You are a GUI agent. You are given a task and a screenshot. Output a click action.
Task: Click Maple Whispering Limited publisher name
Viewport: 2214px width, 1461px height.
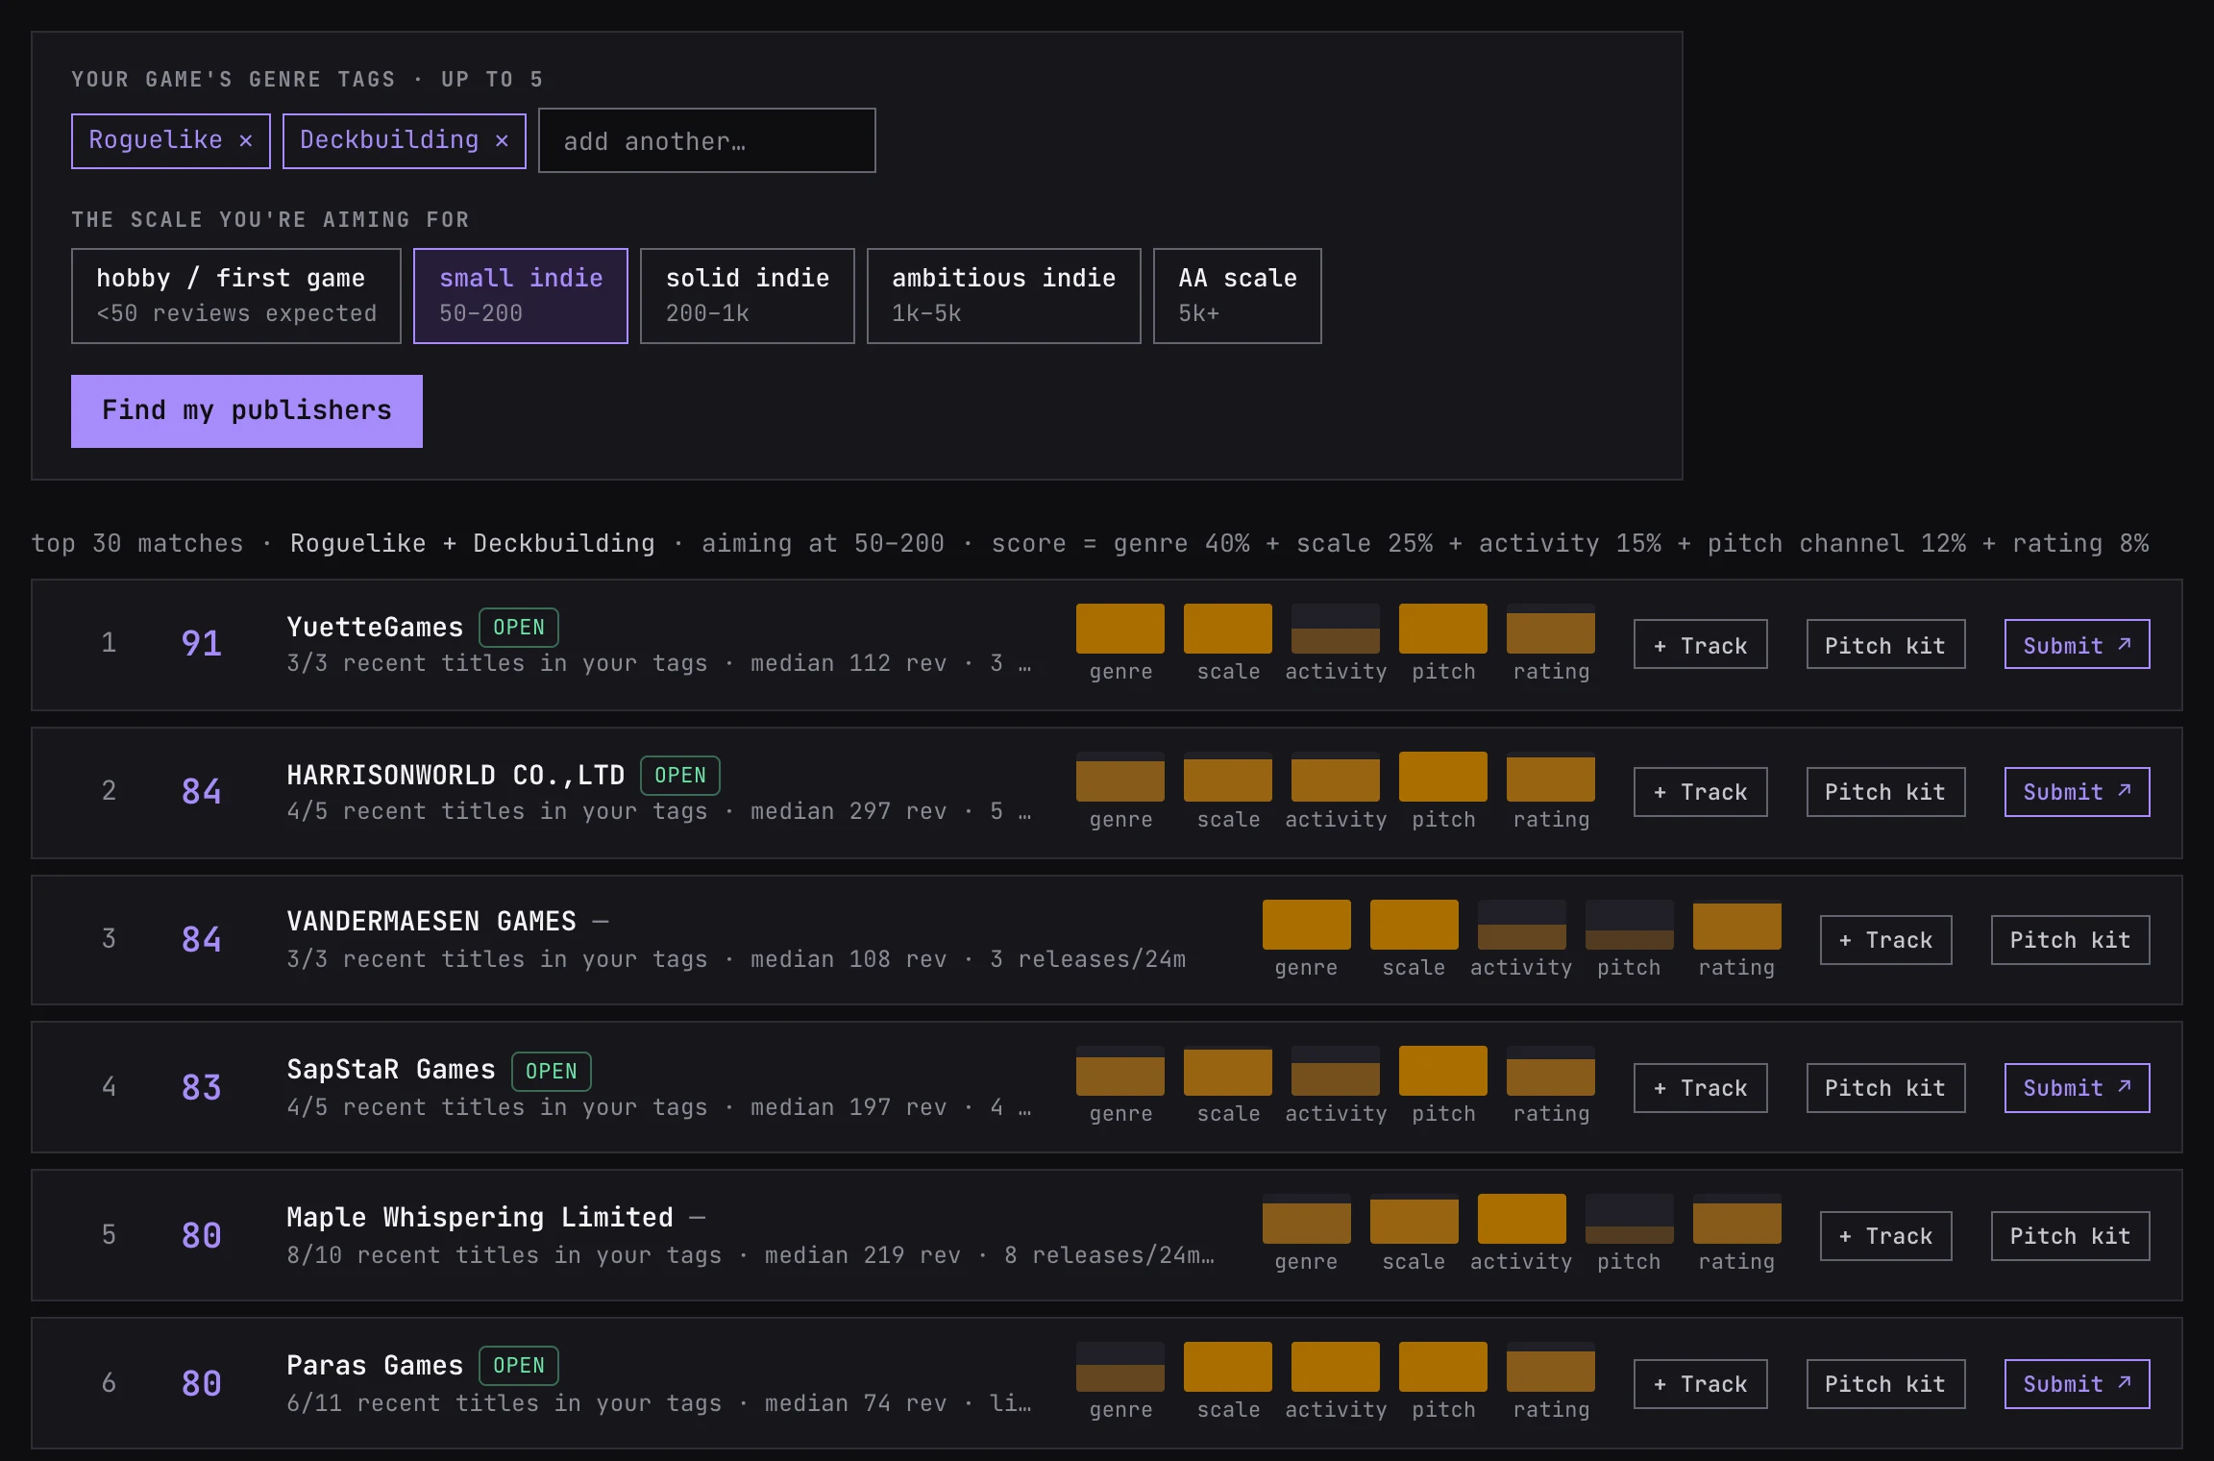pos(480,1218)
